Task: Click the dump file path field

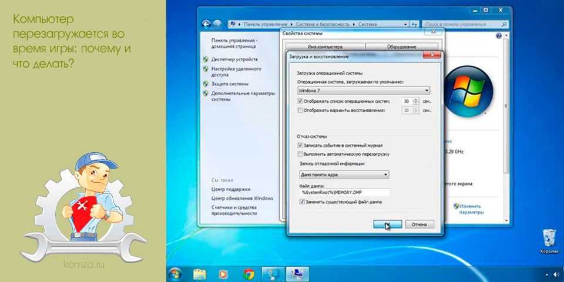Action: 344,193
